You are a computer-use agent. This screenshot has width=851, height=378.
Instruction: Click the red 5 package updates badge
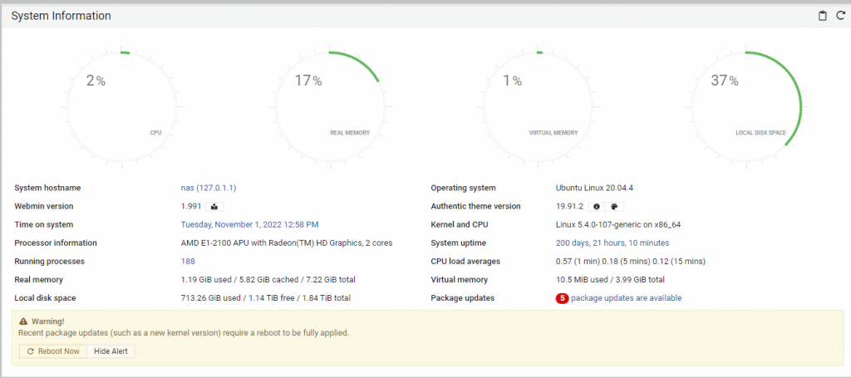[x=562, y=298]
